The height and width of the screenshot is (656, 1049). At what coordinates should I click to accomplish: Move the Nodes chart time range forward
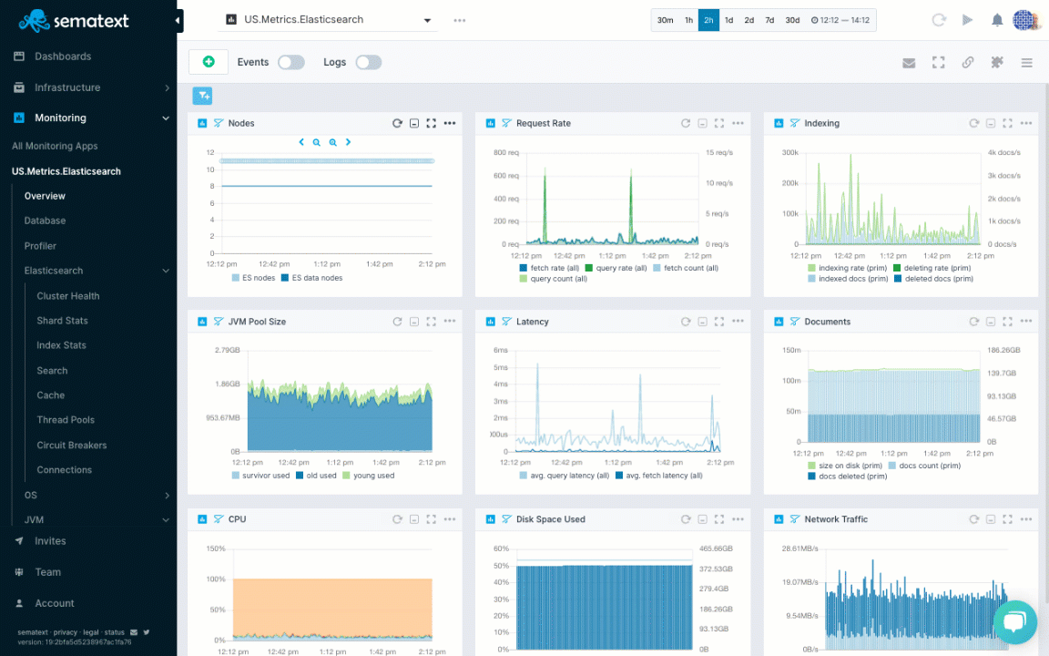[x=348, y=142]
